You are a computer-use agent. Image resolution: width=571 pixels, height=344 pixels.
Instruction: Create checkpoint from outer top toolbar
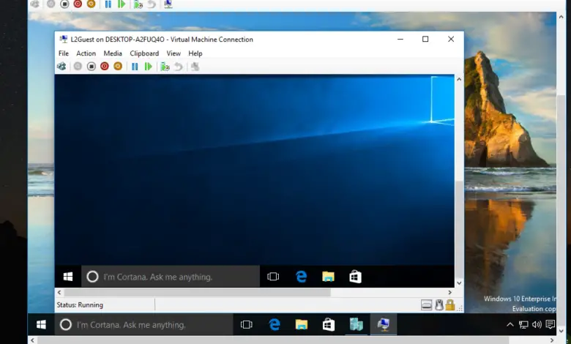click(x=138, y=4)
